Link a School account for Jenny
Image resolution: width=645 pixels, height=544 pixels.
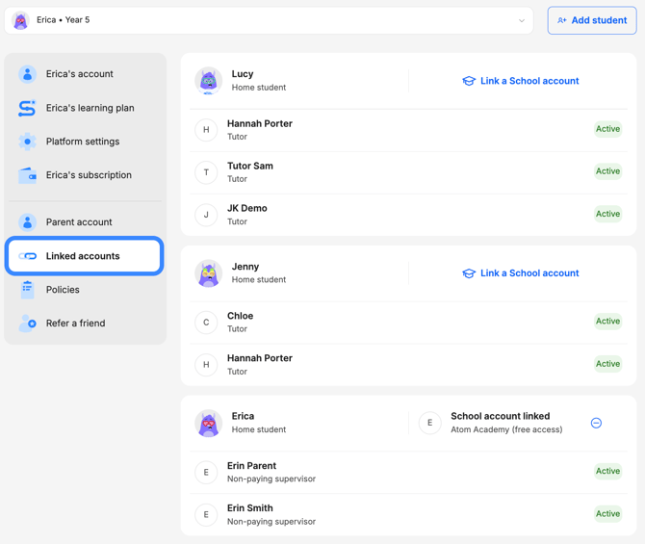pos(521,272)
